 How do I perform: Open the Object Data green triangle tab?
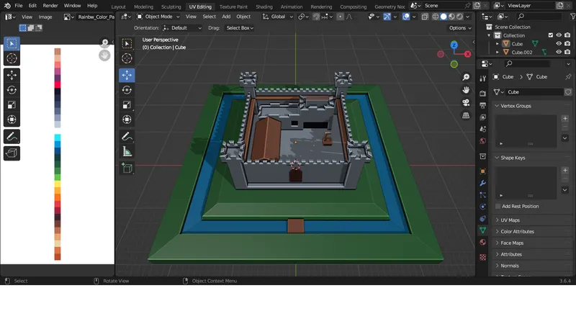point(482,230)
